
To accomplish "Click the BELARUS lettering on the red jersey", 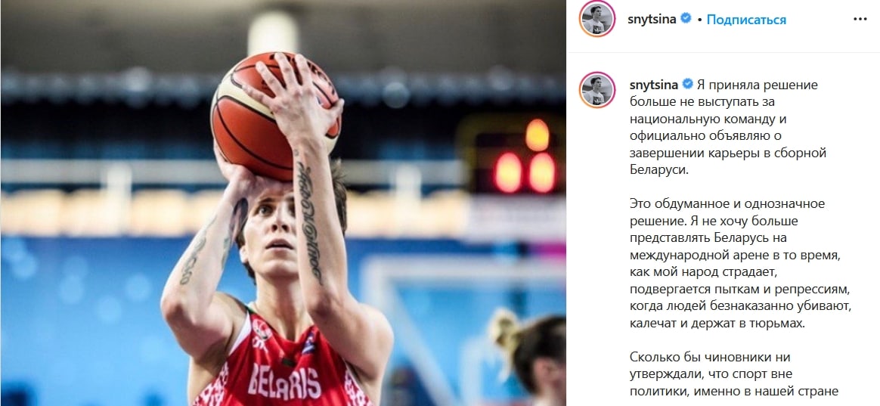I will coord(284,381).
